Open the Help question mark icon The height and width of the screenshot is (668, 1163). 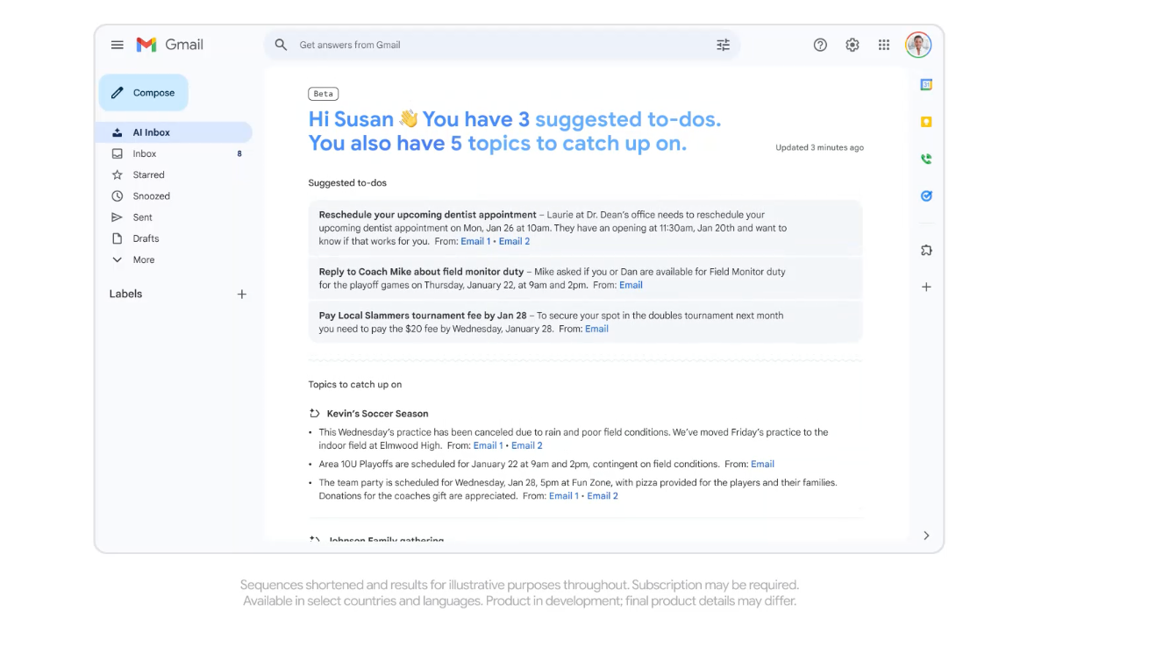(x=820, y=45)
